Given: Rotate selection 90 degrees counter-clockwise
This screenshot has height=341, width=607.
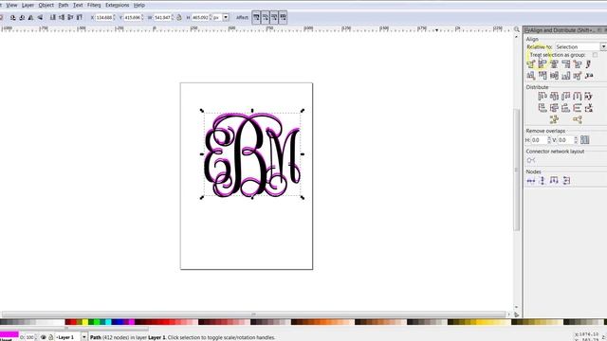Looking at the screenshot, I should [12, 17].
